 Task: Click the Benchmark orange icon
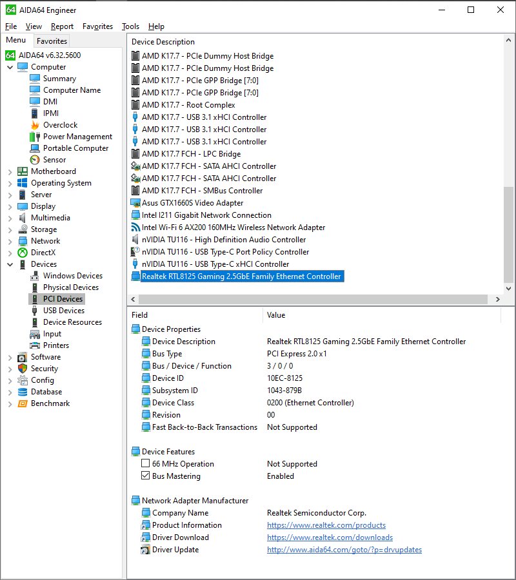tap(23, 403)
